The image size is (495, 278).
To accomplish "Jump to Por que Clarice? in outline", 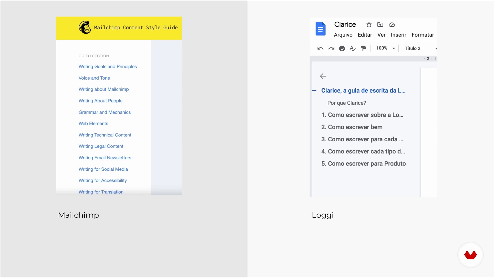I will point(346,103).
